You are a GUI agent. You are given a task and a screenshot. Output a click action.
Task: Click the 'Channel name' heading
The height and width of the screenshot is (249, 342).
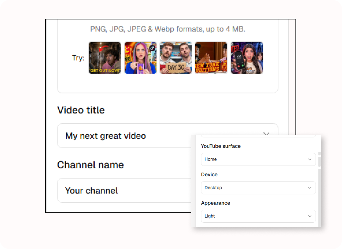click(x=91, y=165)
